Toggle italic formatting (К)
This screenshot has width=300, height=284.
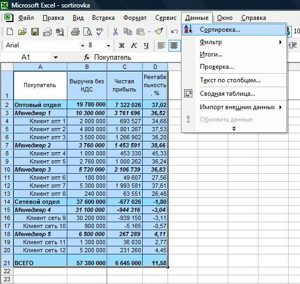134,46
